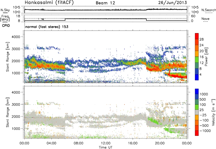
Task: Click "Slant Range [km]" label of power panel
Action: pyautogui.click(x=8, y=57)
